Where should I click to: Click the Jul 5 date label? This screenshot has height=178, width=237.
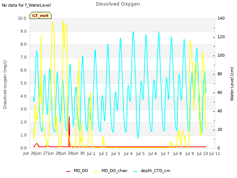coord(140,154)
